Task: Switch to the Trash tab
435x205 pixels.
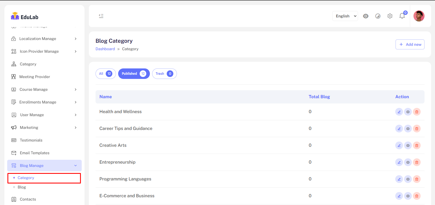Action: pos(164,74)
